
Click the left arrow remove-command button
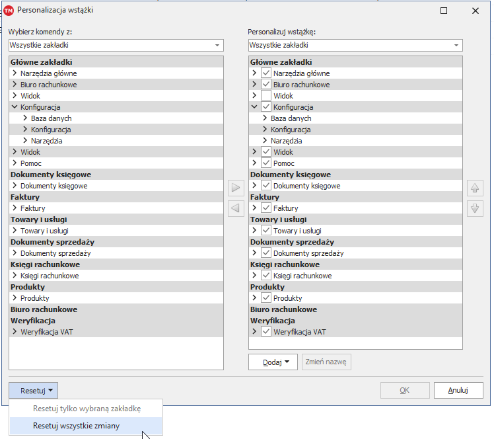tap(236, 209)
